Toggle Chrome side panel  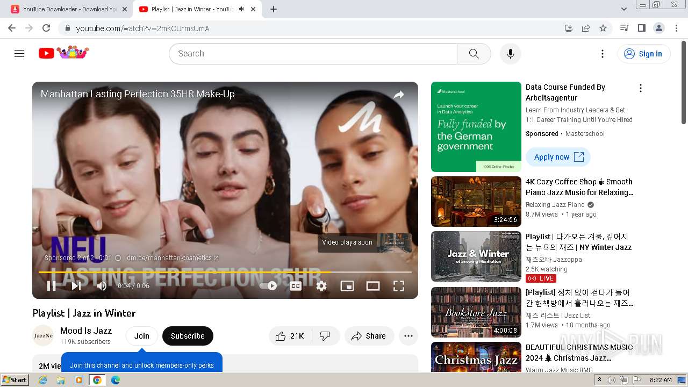tap(641, 28)
